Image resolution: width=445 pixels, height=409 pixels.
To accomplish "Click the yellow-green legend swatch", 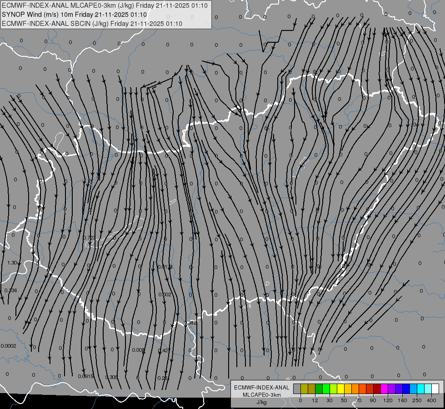I will point(334,389).
